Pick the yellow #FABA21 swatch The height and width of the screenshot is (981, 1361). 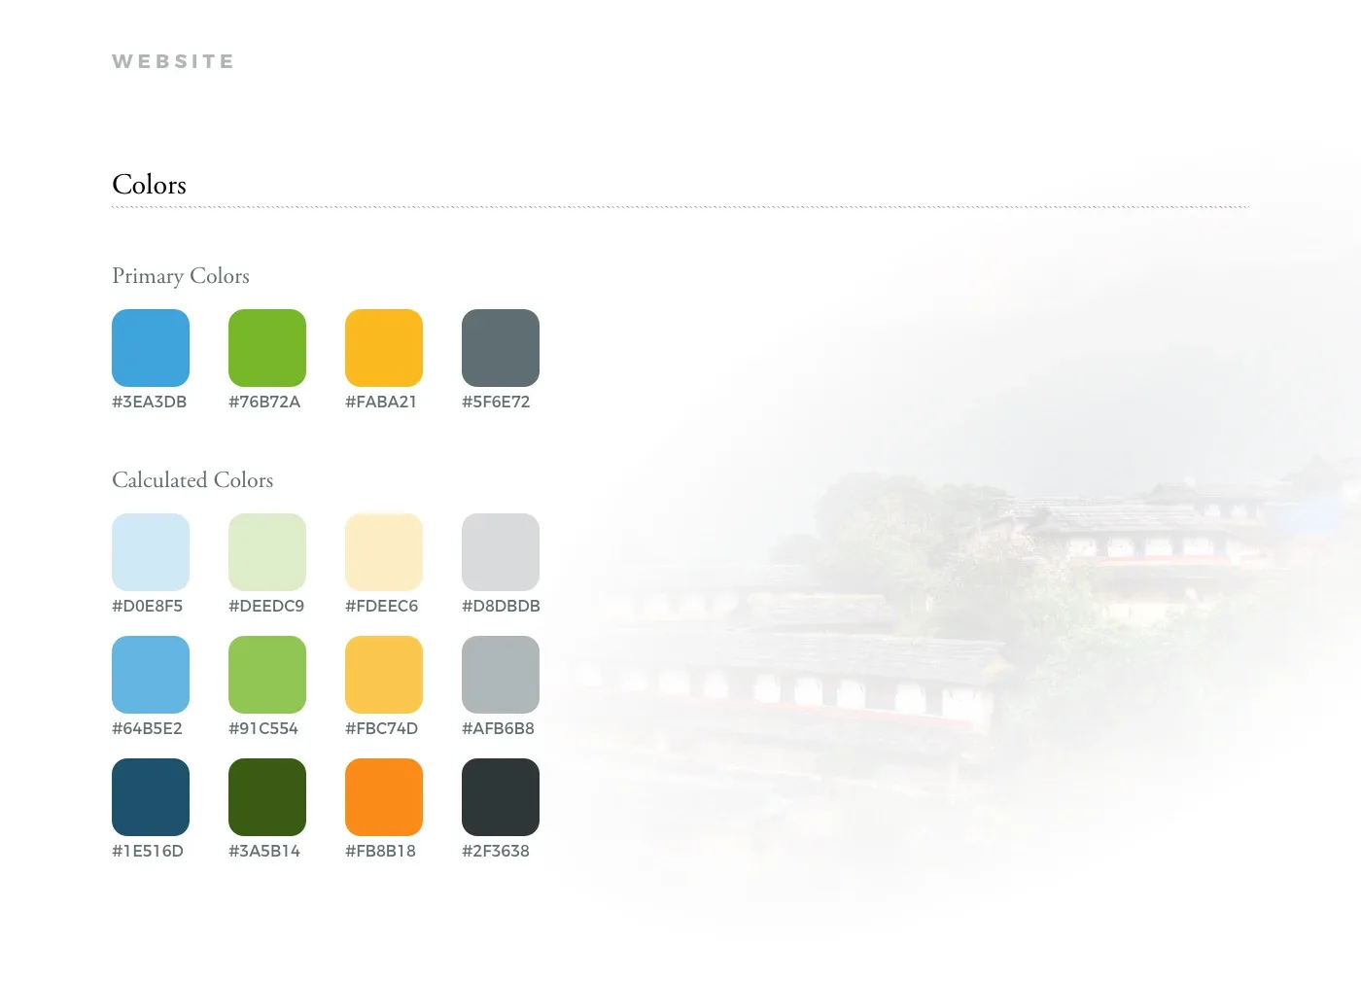click(x=384, y=348)
